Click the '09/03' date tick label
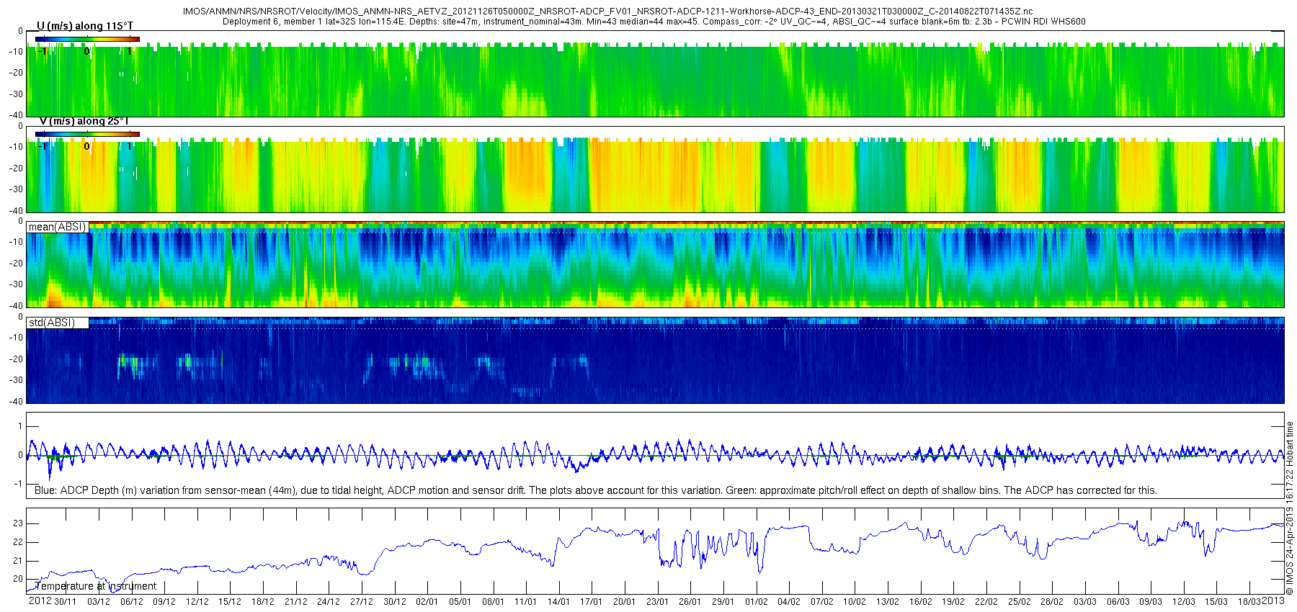 (1150, 602)
